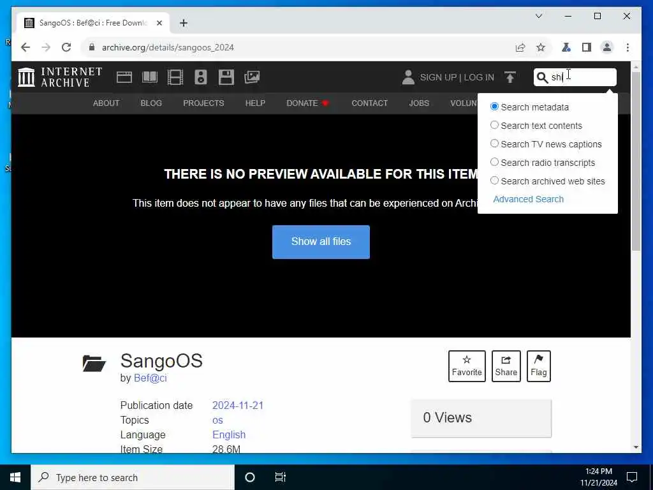Click the browser forward arrow
This screenshot has width=653, height=490.
(x=46, y=47)
